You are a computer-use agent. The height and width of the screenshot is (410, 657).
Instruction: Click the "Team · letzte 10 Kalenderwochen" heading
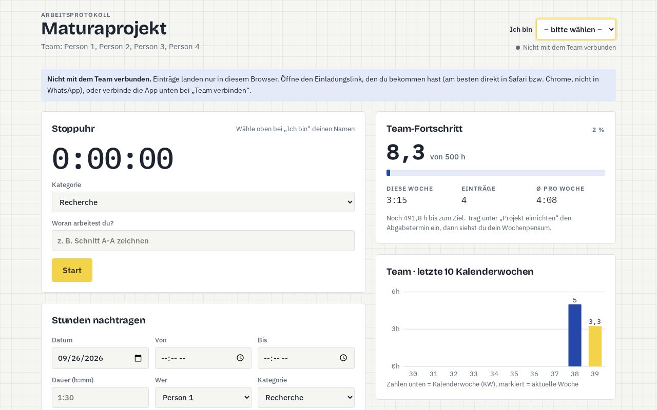(x=460, y=272)
